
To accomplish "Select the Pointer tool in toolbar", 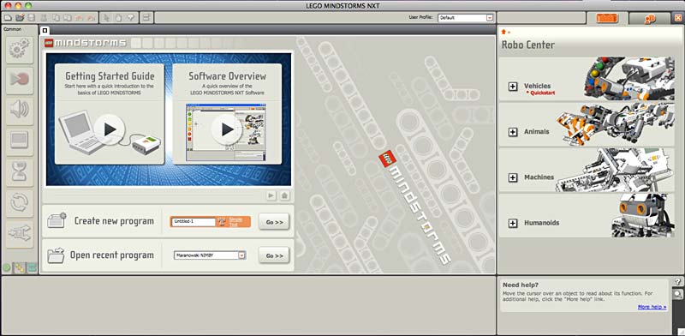I will tap(106, 18).
